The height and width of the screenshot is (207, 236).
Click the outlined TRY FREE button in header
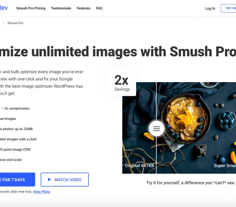pos(228,8)
